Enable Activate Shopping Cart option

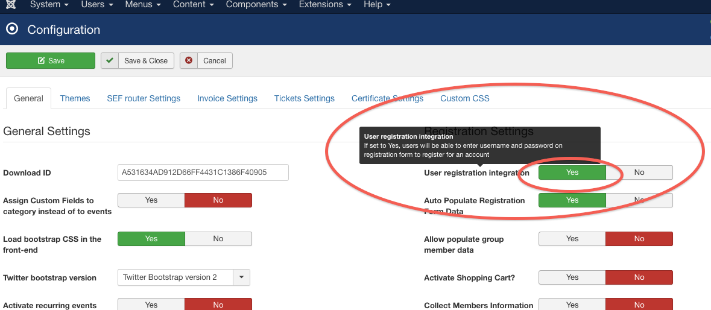point(572,277)
